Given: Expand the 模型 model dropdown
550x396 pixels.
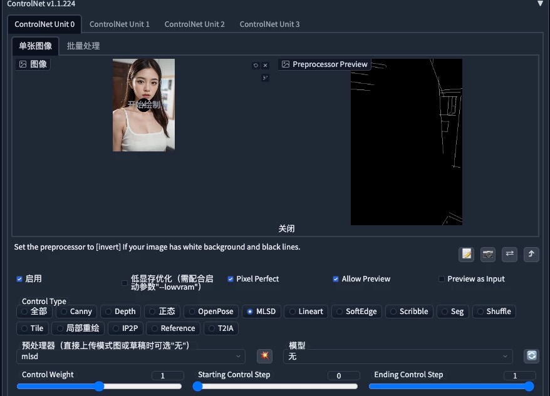Looking at the screenshot, I should click(397, 355).
